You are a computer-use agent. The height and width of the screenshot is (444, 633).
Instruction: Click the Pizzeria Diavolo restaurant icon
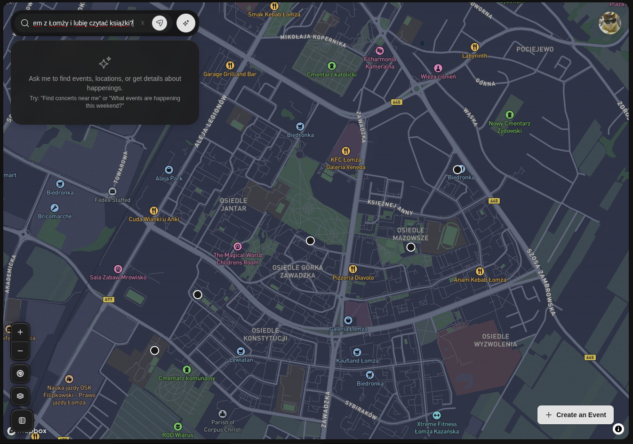point(353,269)
